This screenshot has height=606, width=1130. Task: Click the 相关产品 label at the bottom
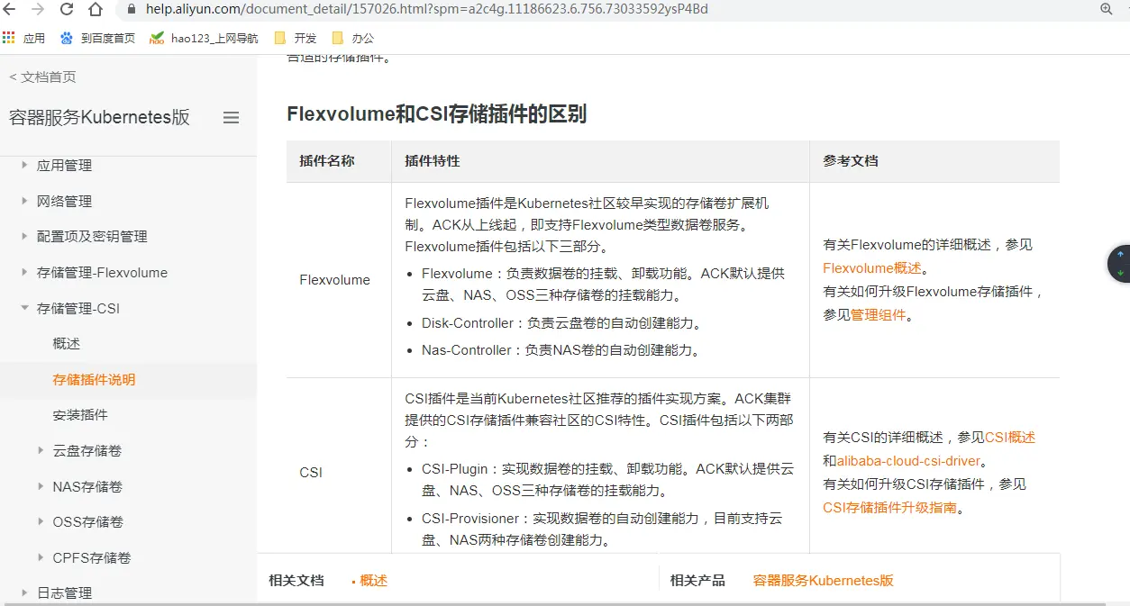point(697,581)
